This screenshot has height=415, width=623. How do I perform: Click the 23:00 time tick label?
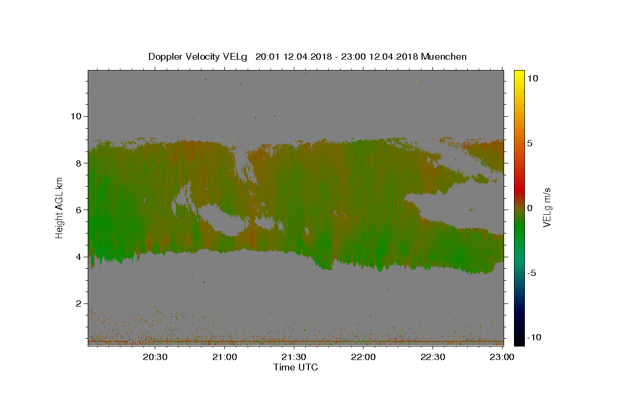click(x=502, y=357)
